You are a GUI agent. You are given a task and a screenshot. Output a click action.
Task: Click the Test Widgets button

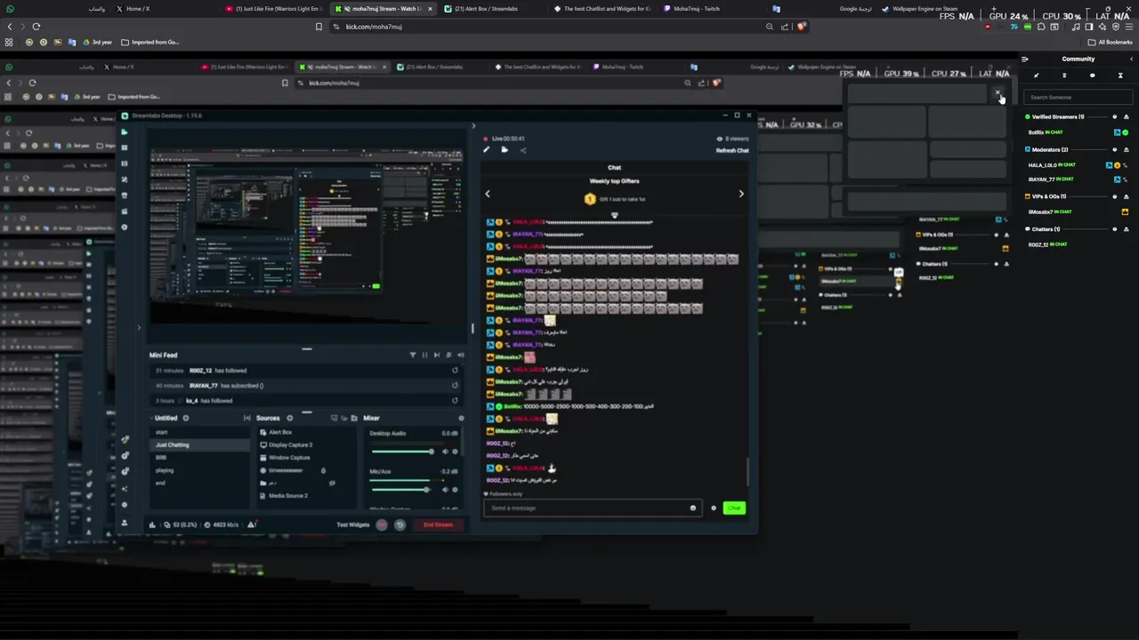pyautogui.click(x=352, y=524)
